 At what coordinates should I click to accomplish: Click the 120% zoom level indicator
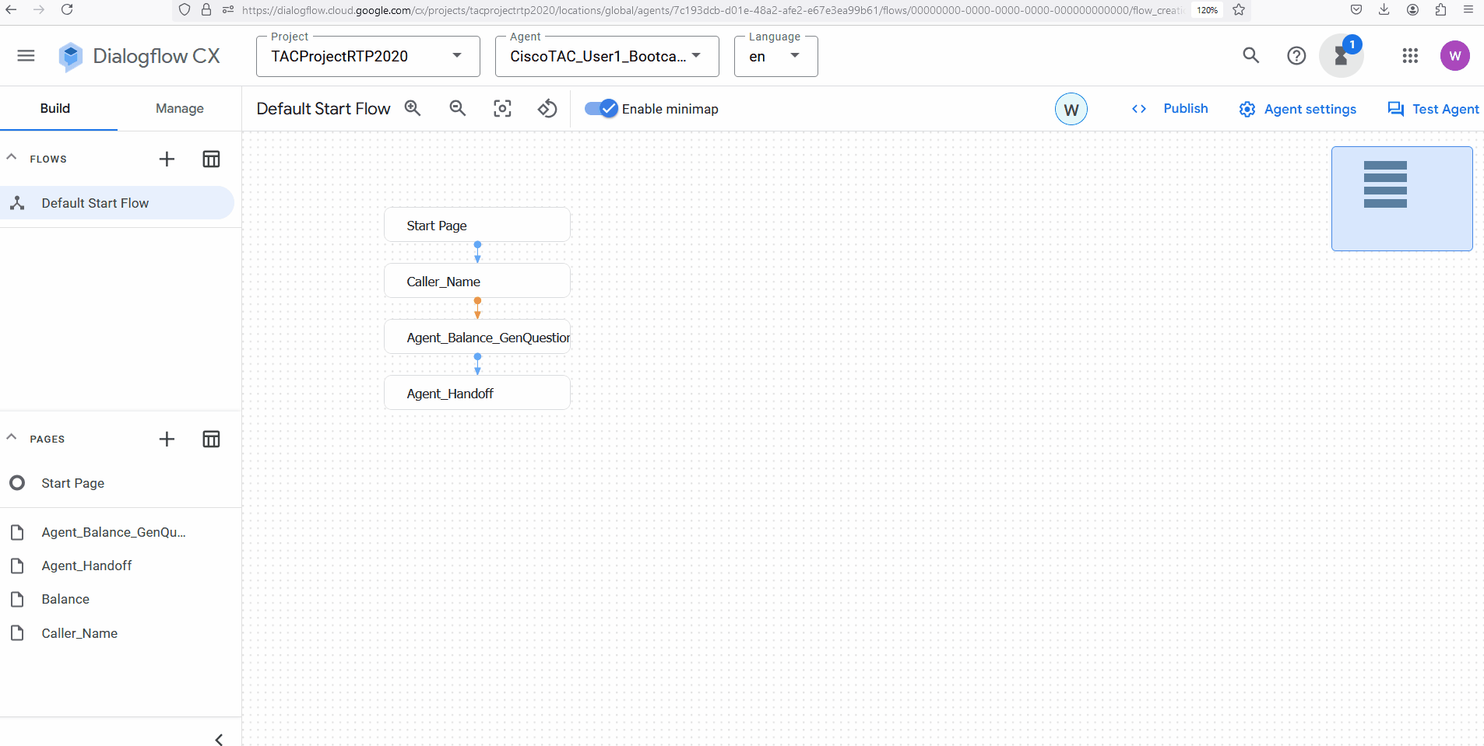tap(1208, 10)
